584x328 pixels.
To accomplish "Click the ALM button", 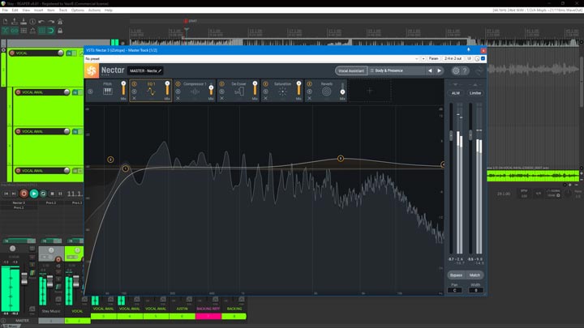I will coord(456,93).
